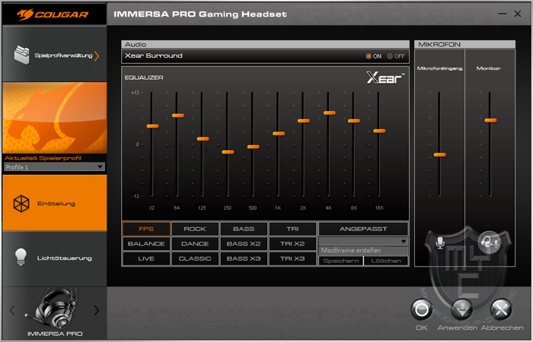Click the 250 Hz equalizer slider handle
The height and width of the screenshot is (342, 533).
pos(228,152)
